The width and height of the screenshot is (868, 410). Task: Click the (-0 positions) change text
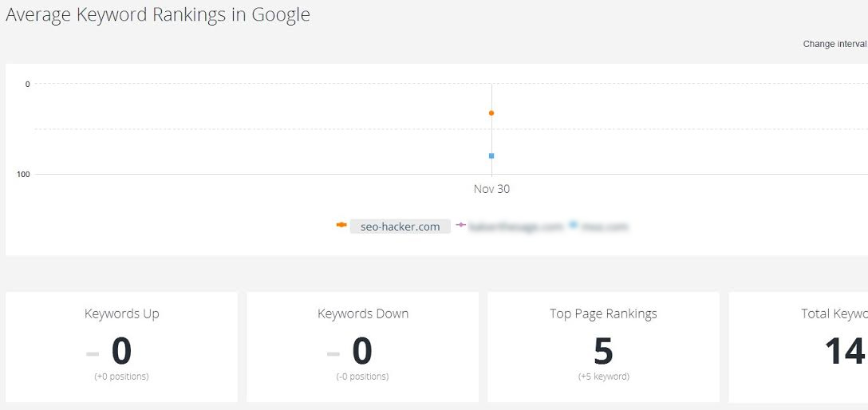click(x=362, y=376)
